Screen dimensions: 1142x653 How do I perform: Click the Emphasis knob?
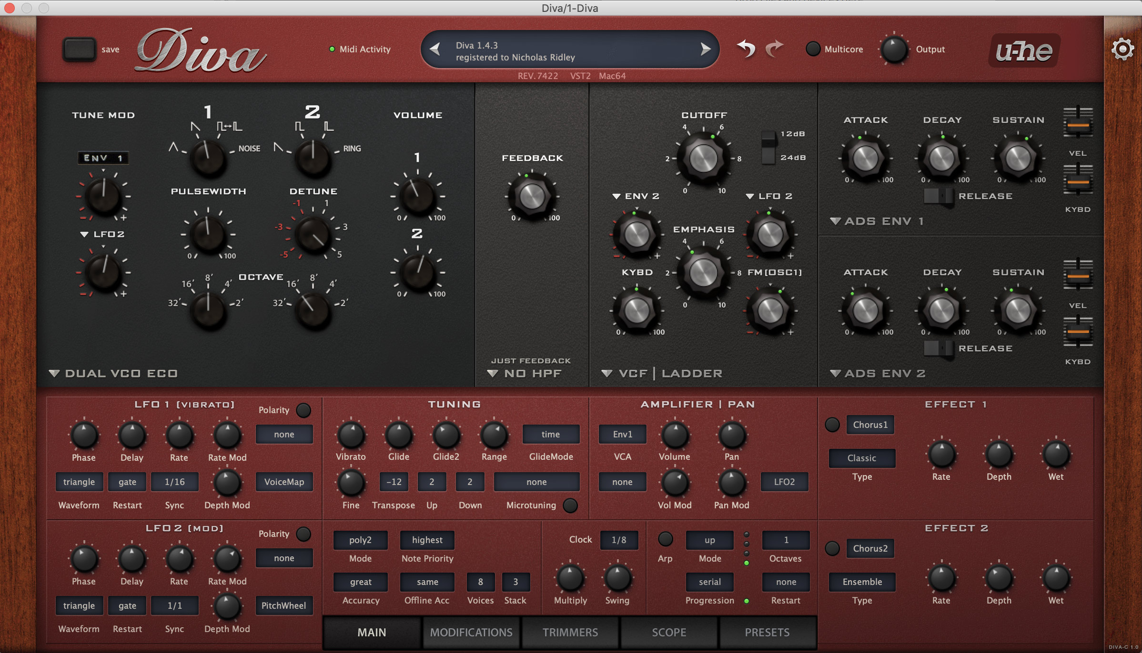703,272
